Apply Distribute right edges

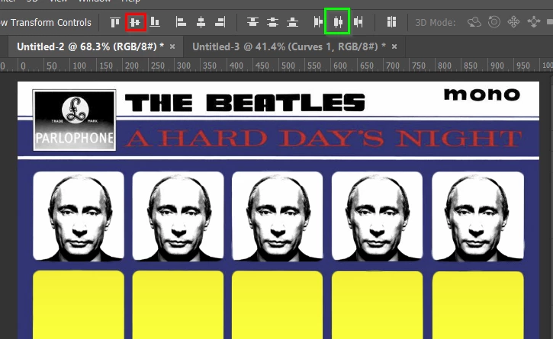coord(358,22)
